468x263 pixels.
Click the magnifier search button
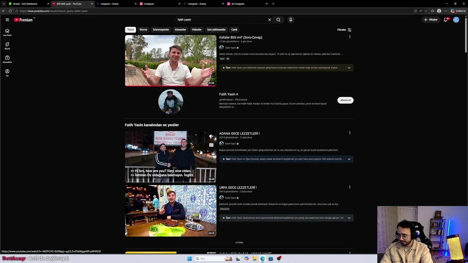click(278, 20)
